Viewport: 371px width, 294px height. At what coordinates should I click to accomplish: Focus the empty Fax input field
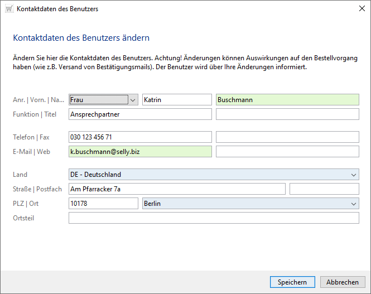click(287, 137)
